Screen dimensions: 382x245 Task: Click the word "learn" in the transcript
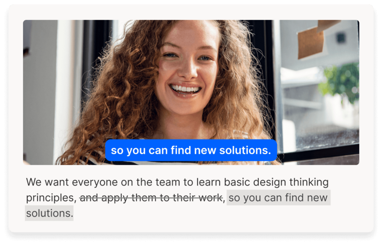point(209,182)
